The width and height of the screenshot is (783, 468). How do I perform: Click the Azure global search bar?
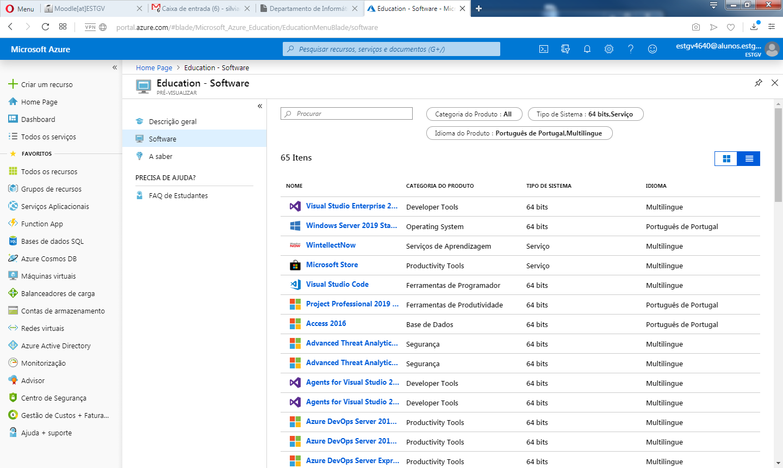(391, 49)
